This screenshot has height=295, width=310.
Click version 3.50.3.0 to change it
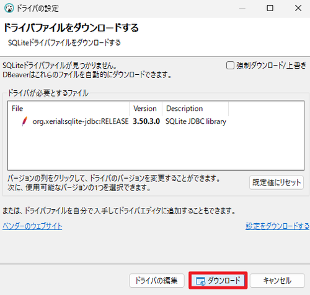[146, 121]
